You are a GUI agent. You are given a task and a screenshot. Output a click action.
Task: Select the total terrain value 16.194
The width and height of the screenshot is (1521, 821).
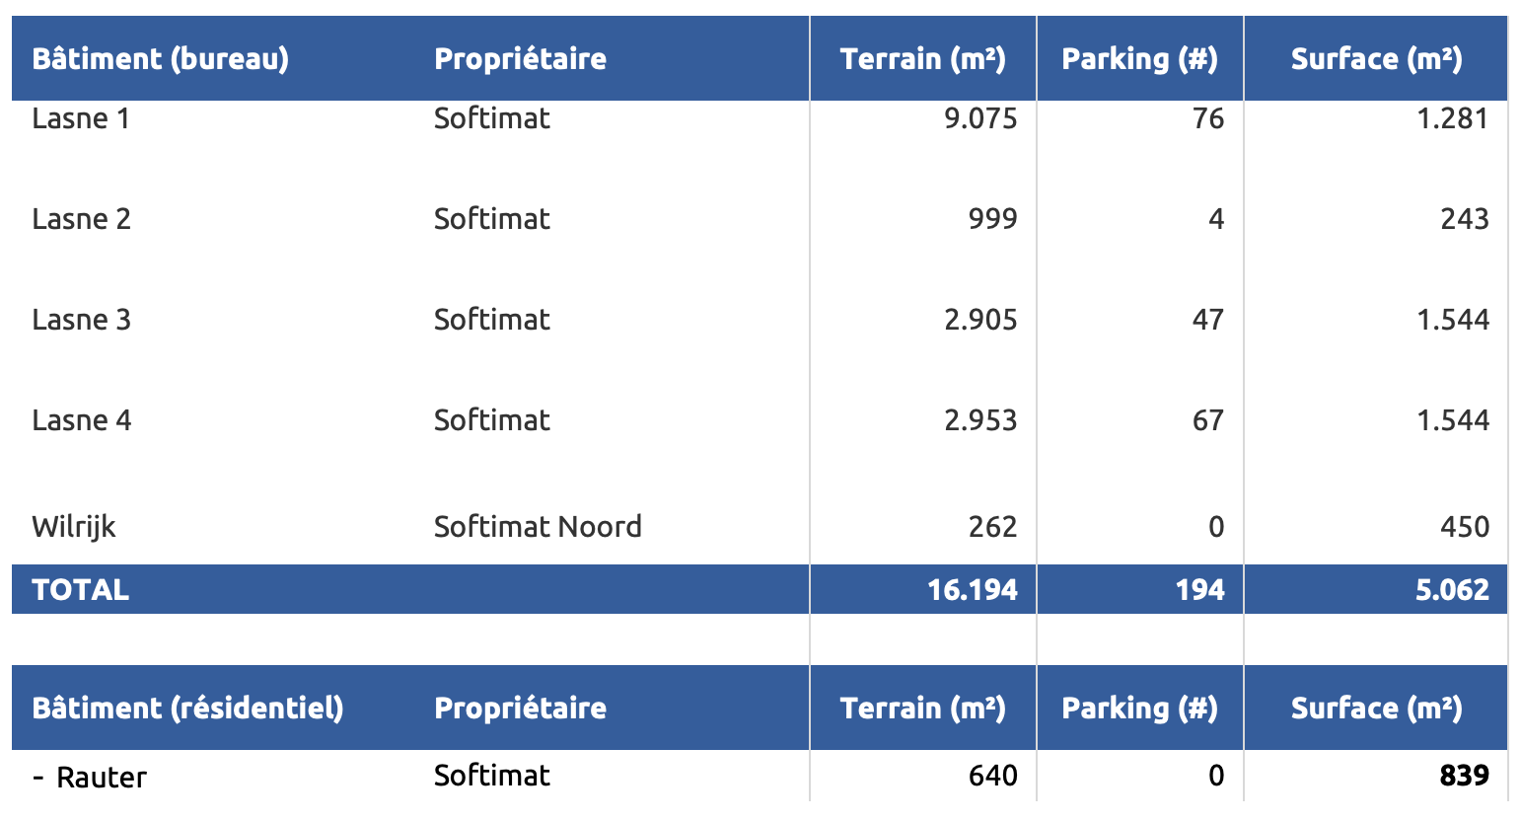(x=972, y=590)
